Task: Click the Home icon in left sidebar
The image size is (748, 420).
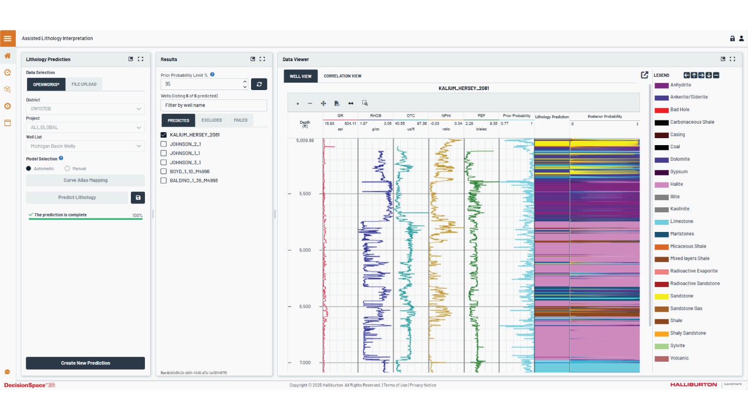Action: 7,56
